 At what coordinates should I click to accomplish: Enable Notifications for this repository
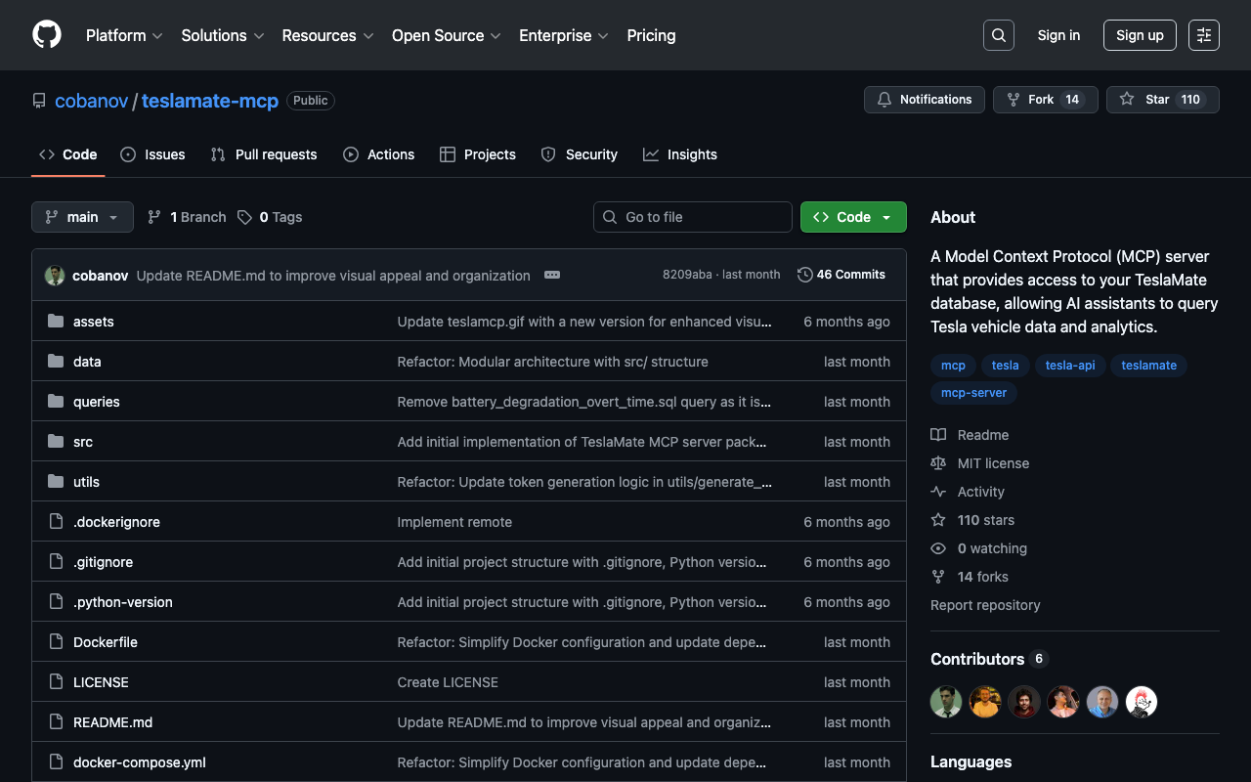click(x=924, y=100)
